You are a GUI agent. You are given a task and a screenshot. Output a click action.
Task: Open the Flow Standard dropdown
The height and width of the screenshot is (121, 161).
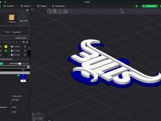tap(19, 32)
